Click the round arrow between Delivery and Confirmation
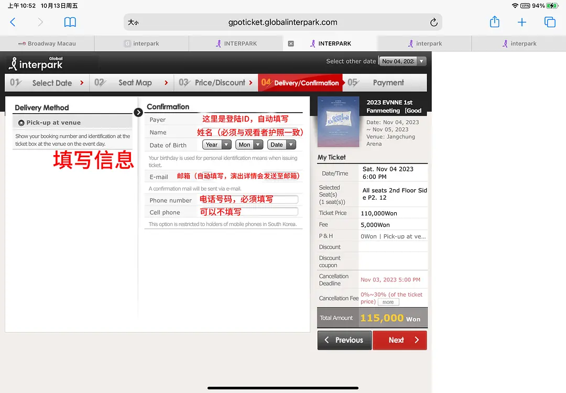Image resolution: width=566 pixels, height=393 pixels. click(138, 113)
